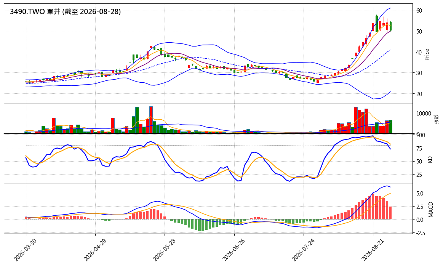Click the 0.0 tick on MACD axis
Image resolution: width=443 pixels, height=266 pixels.
click(x=419, y=220)
